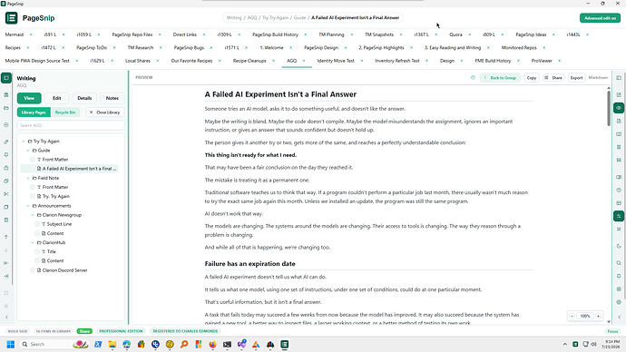Click the edit note icon in the right sidebar

619,95
